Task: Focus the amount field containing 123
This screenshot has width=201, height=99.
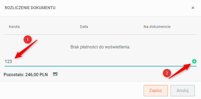Action: pyautogui.click(x=98, y=62)
